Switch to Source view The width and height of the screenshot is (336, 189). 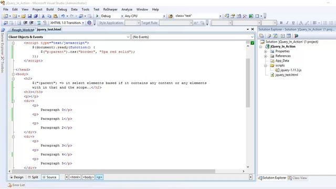(49, 177)
